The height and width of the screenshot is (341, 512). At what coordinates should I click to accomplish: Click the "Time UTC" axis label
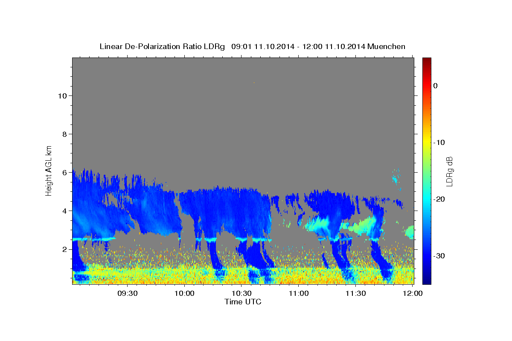(243, 302)
